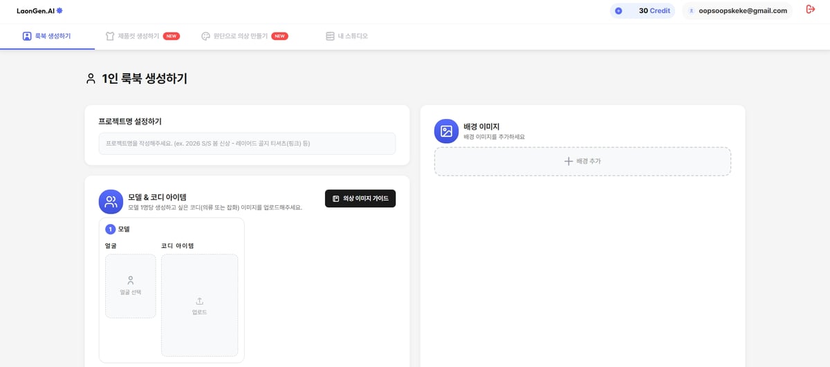Click the 프로젝트명 설정하기 label
Viewport: 830px width, 367px height.
130,121
